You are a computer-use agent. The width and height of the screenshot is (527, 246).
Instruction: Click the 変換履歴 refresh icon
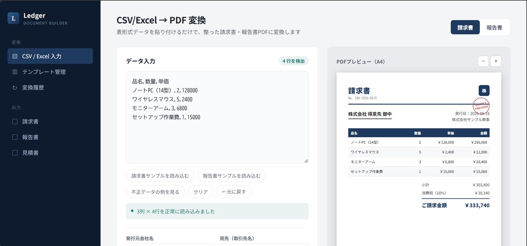15,88
